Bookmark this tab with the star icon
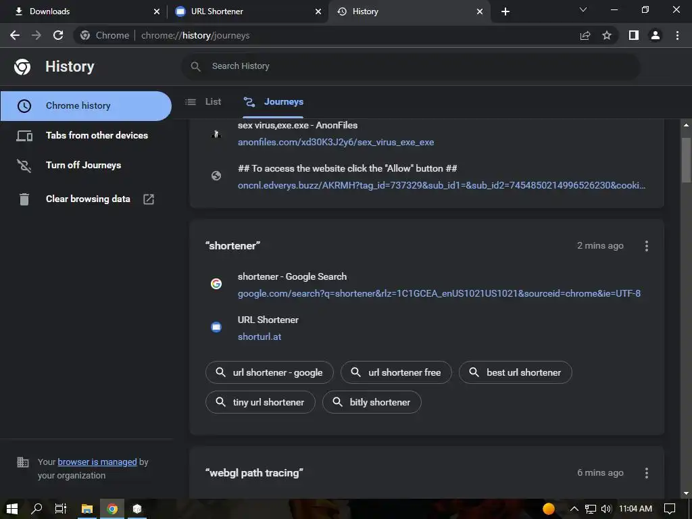 click(x=607, y=35)
